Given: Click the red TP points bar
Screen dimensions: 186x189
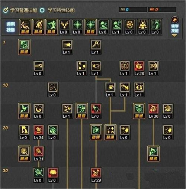Looking at the screenshot, I should (x=162, y=10).
